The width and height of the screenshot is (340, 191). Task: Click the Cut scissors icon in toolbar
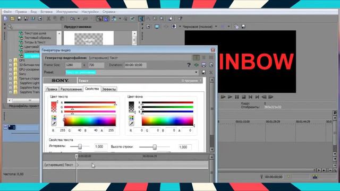click(x=48, y=19)
